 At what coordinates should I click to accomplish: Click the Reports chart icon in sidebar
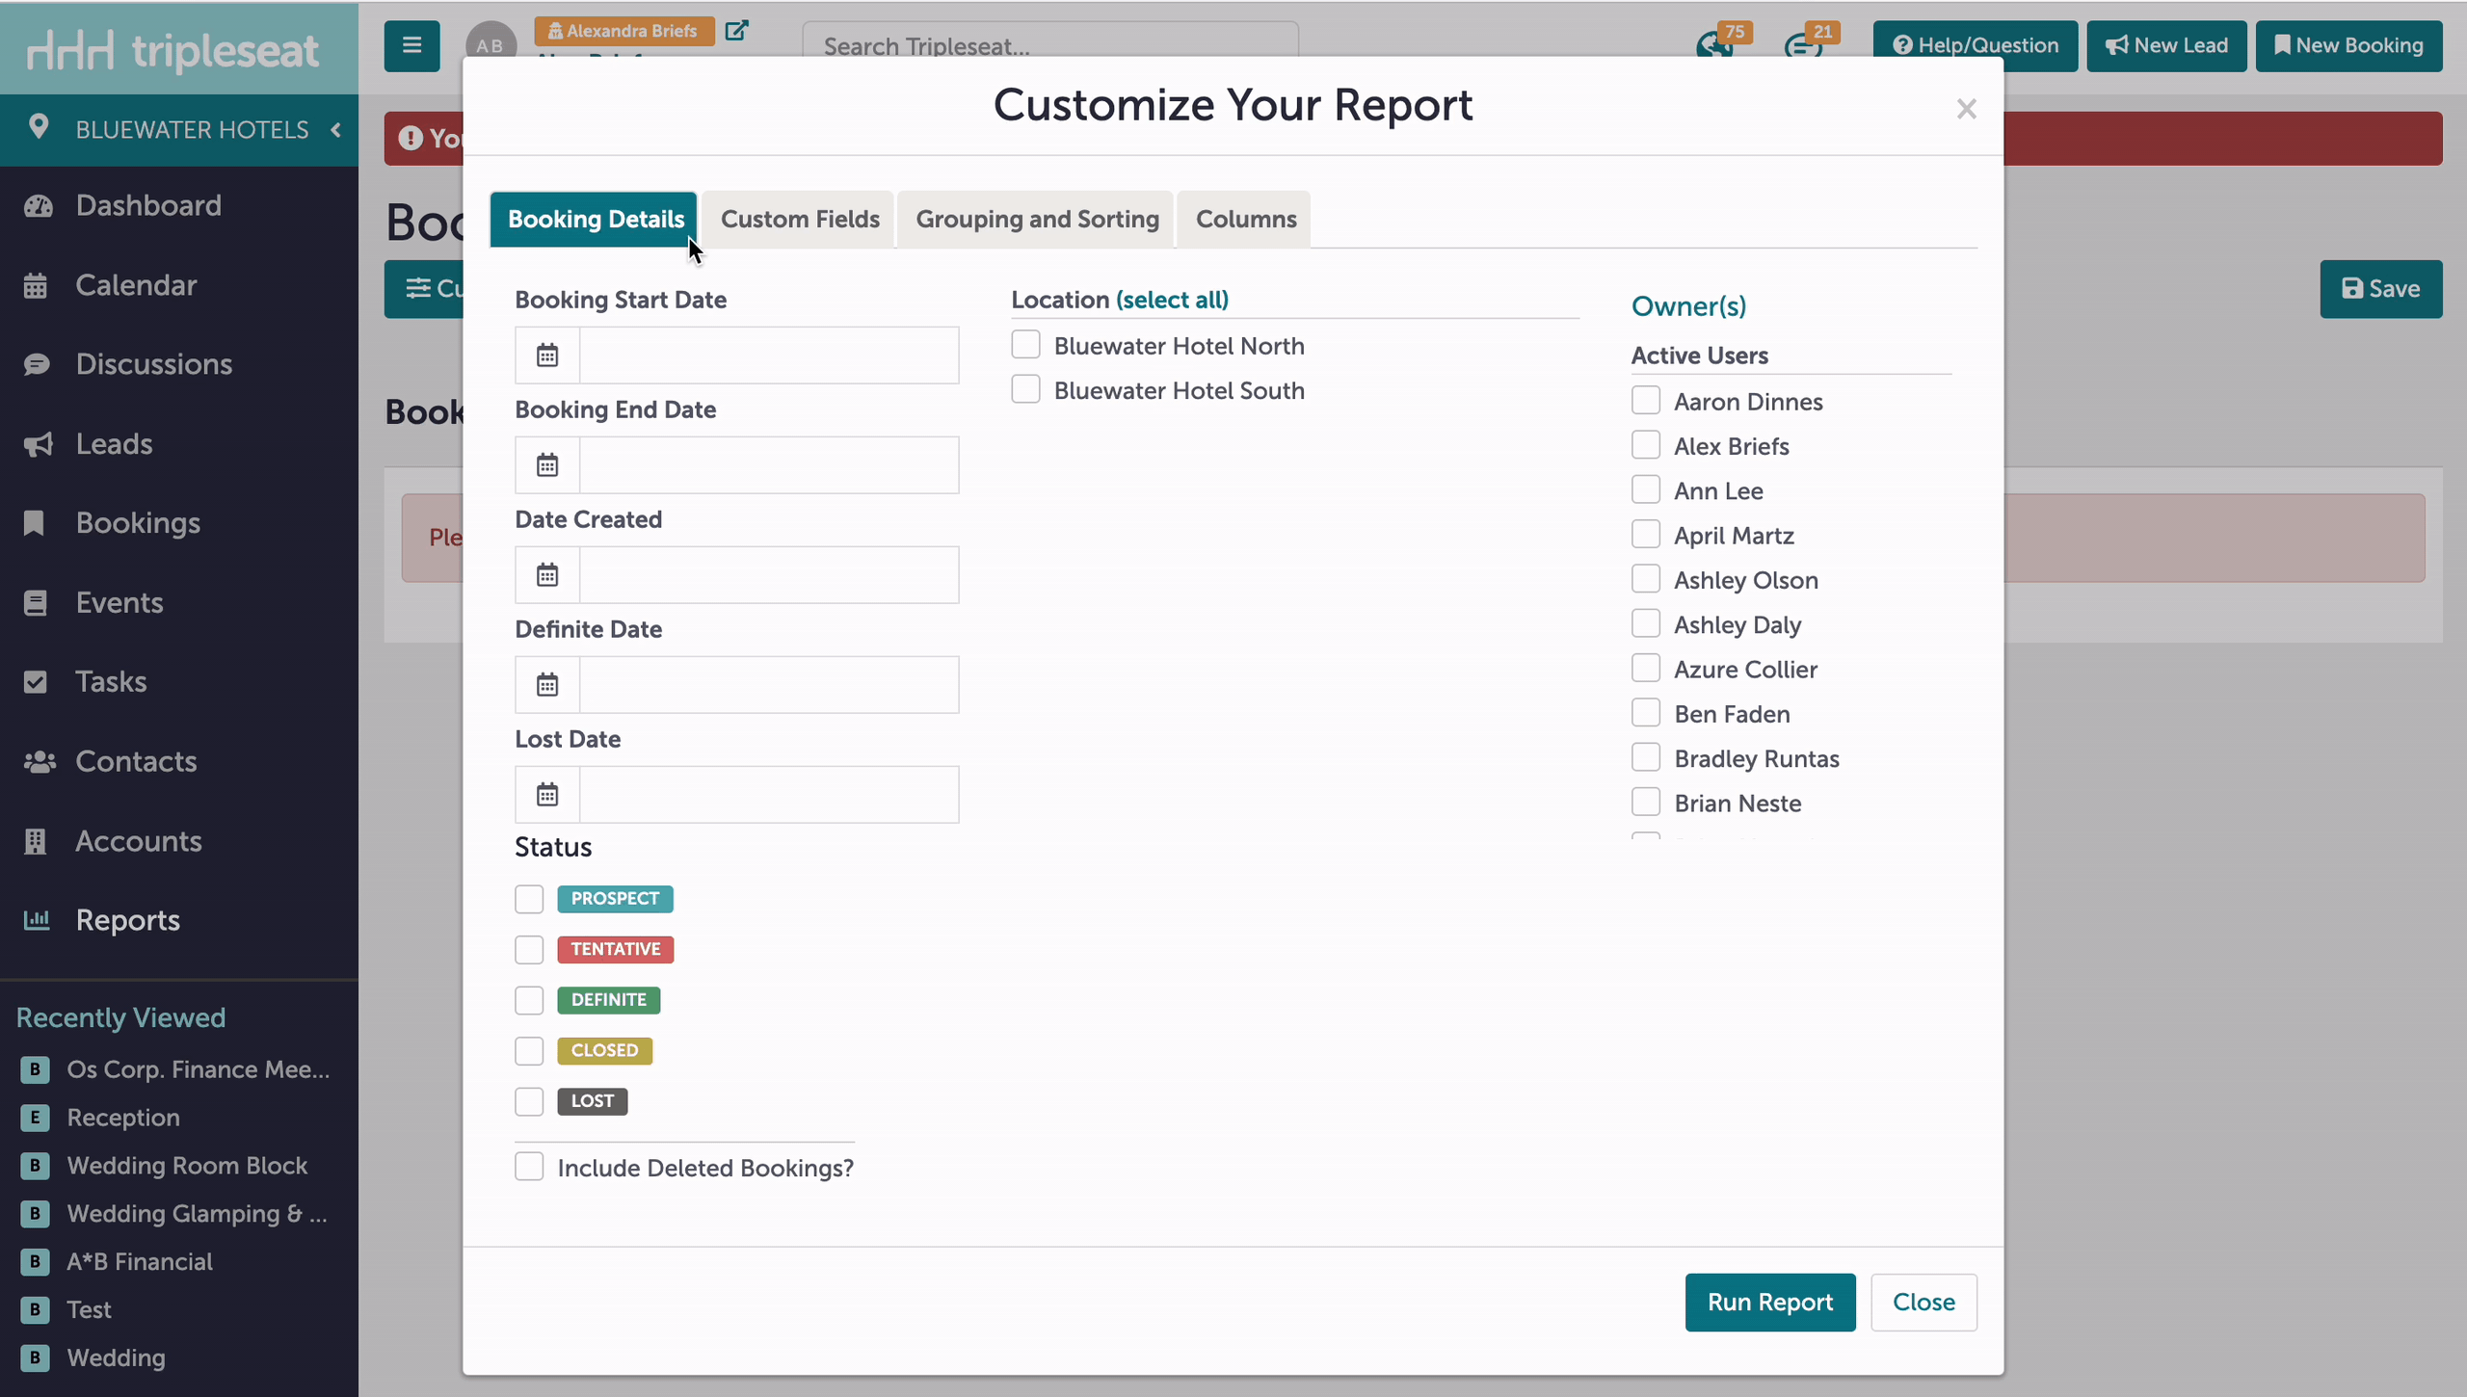pyautogui.click(x=36, y=920)
